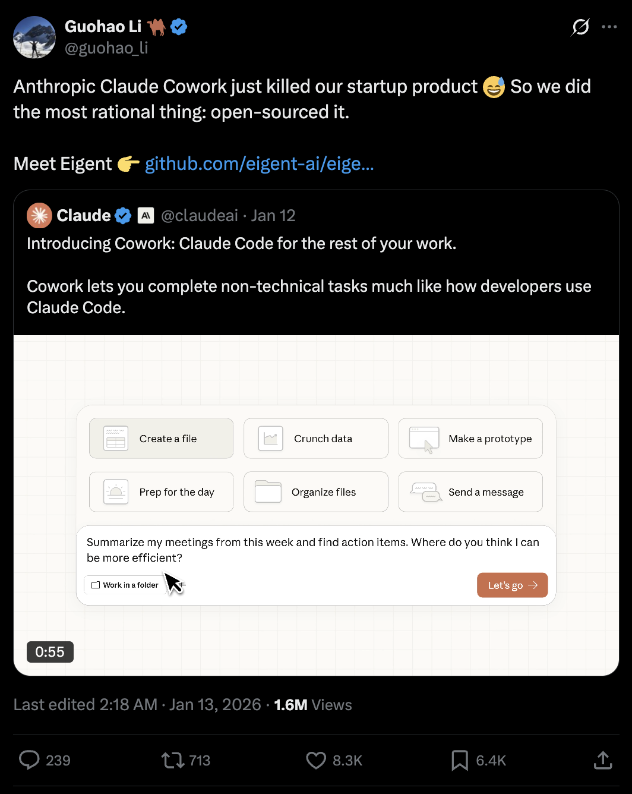Open the three-dot more options menu
Viewport: 632px width, 794px height.
click(x=609, y=27)
